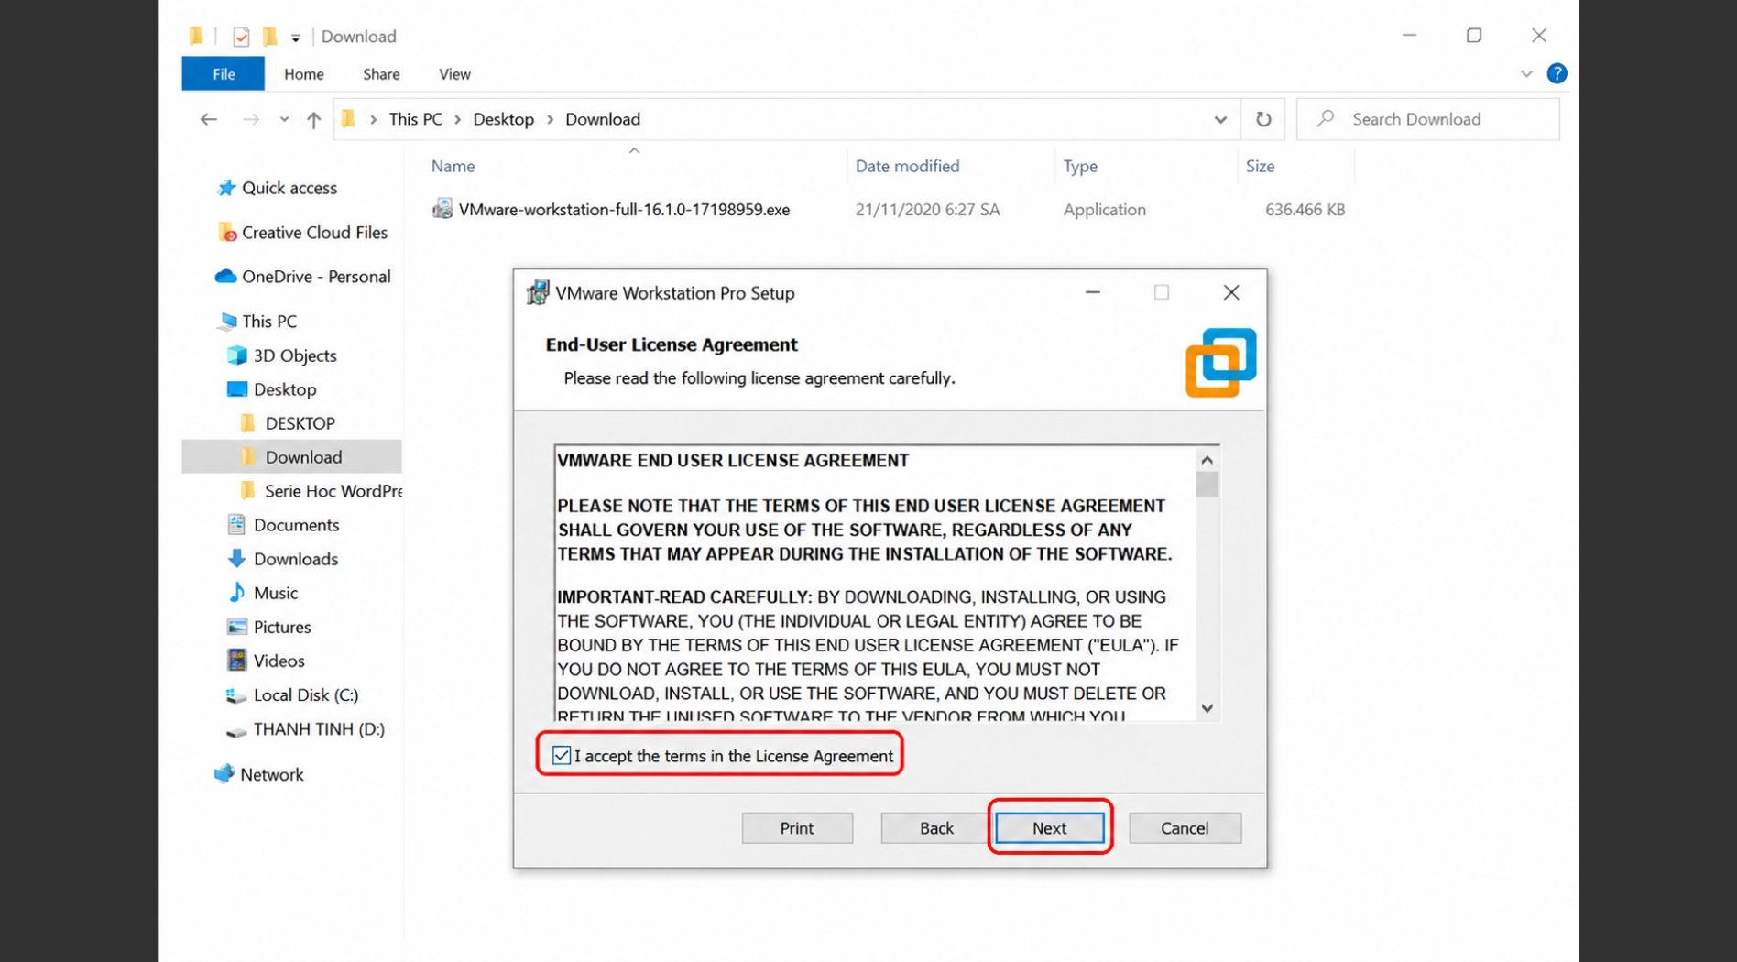The width and height of the screenshot is (1737, 962).
Task: Click the OneDrive cloud icon
Action: pos(225,276)
